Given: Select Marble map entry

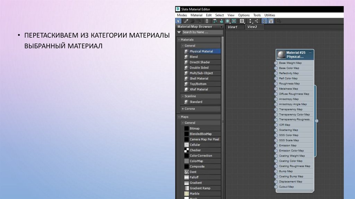Looking at the screenshot, I should pyautogui.click(x=202, y=193).
